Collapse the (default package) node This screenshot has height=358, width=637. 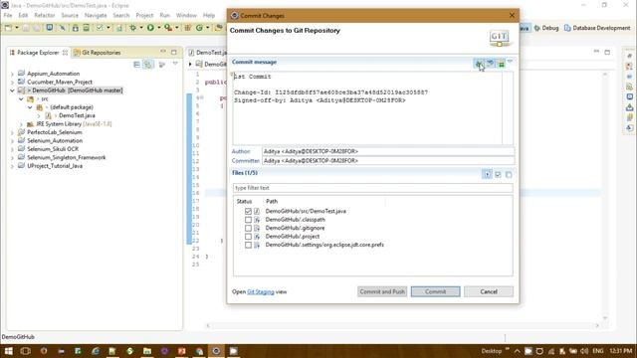(x=30, y=107)
